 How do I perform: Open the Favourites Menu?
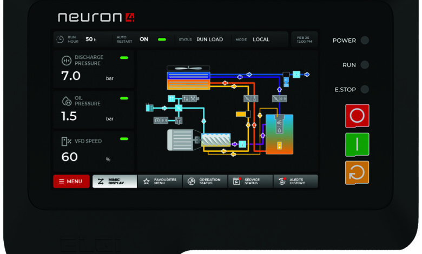pyautogui.click(x=160, y=182)
